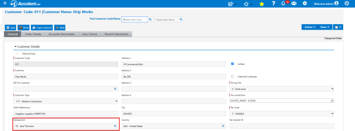Image resolution: width=355 pixels, height=131 pixels.
Task: Search by customer code magnifier icon
Action: click(x=150, y=20)
